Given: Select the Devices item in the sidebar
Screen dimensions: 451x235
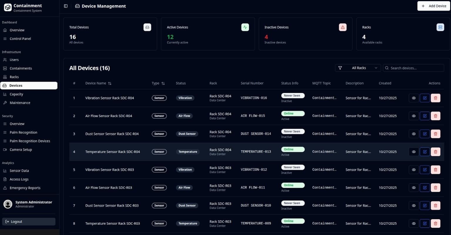Looking at the screenshot, I should point(16,85).
